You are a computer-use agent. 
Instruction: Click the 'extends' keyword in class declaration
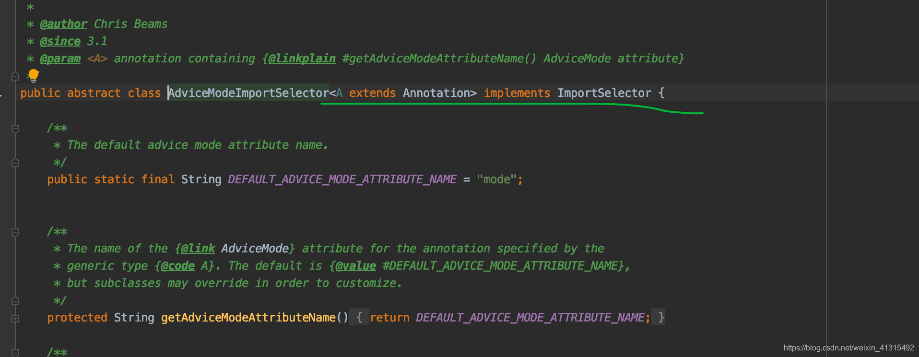(373, 93)
